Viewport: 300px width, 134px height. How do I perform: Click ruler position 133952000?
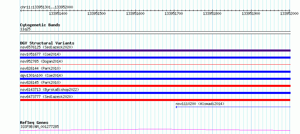[289, 13]
